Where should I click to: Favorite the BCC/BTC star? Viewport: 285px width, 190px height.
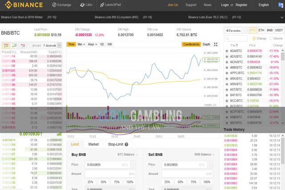click(227, 101)
